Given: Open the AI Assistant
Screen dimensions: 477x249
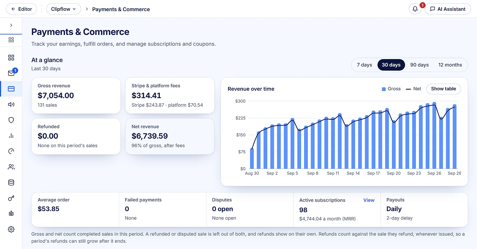Looking at the screenshot, I should 448,9.
